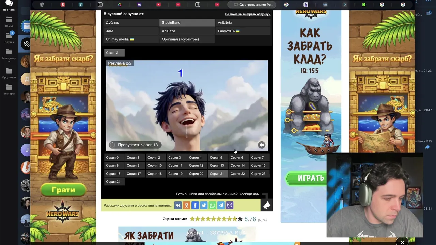
Task: Select Серия 18 episode
Action: pos(156,174)
